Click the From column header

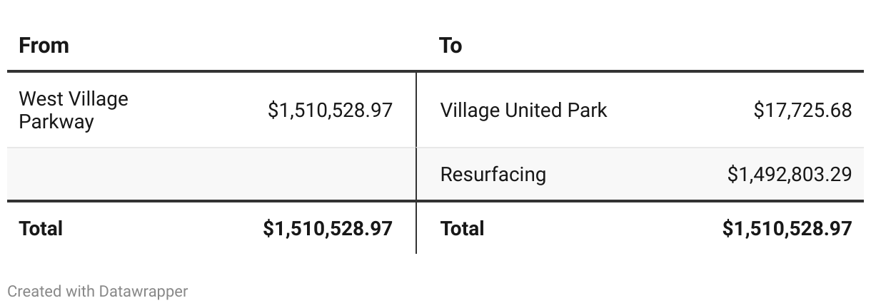[44, 46]
